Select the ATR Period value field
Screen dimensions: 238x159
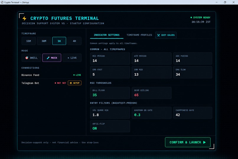(x=152, y=58)
